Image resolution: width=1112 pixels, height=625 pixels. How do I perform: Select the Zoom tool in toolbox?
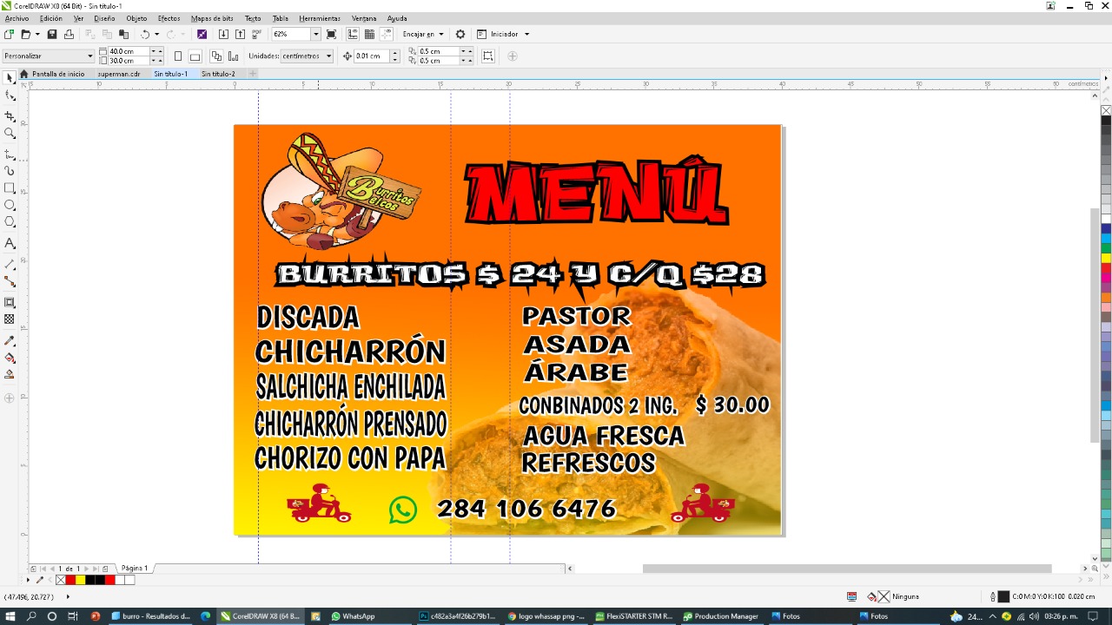pyautogui.click(x=10, y=134)
